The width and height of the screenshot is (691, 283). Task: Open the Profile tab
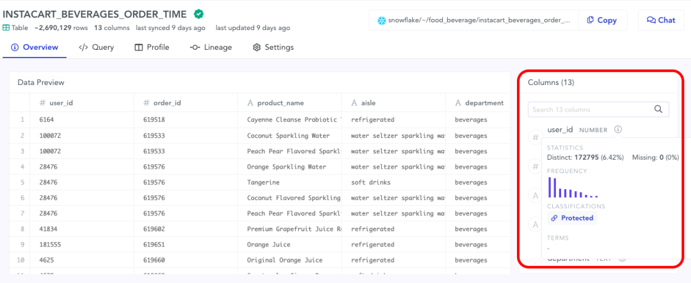point(152,47)
